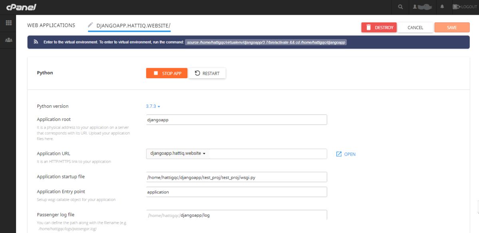The width and height of the screenshot is (479, 233).
Task: Focus the Passenger log file field
Action: 237,215
